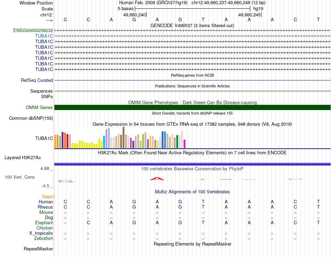The width and height of the screenshot is (331, 257).
Task: Click the GTEx expression bar chart
Action: tap(120, 138)
